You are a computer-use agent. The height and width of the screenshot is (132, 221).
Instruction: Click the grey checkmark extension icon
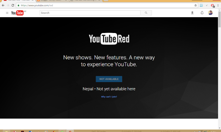[207, 5]
